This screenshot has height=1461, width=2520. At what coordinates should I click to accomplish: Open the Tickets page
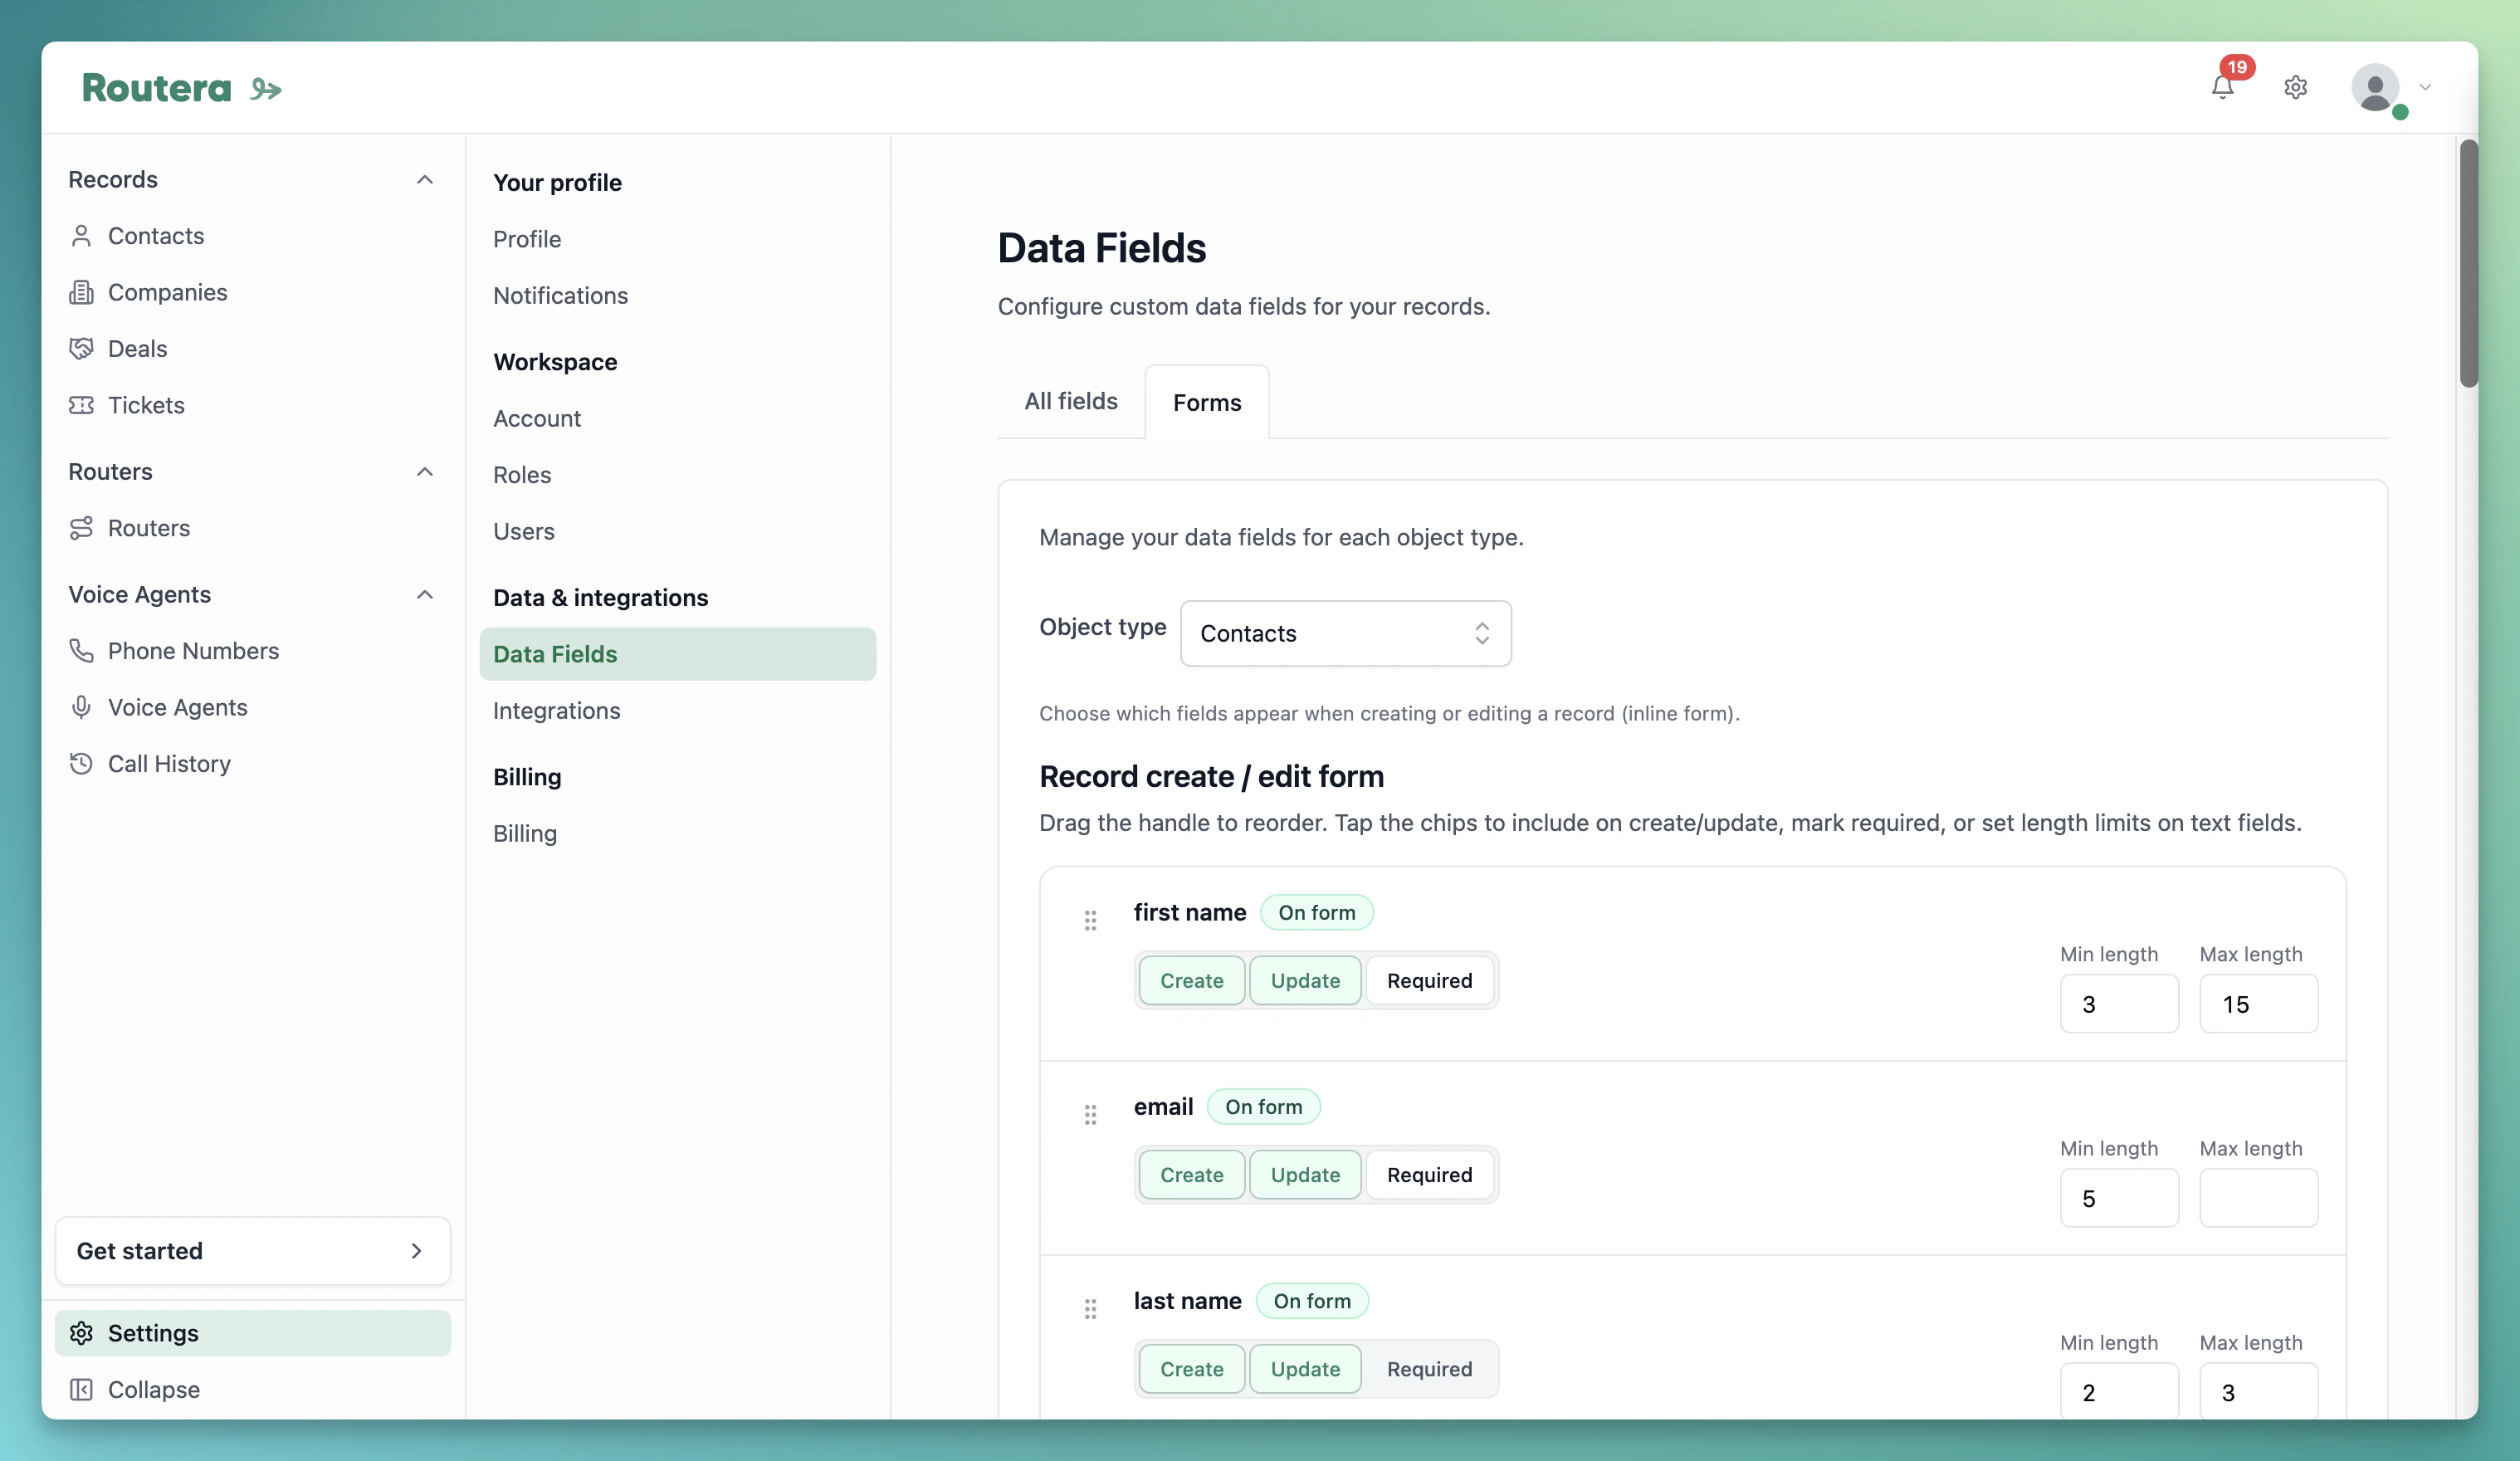(x=146, y=405)
